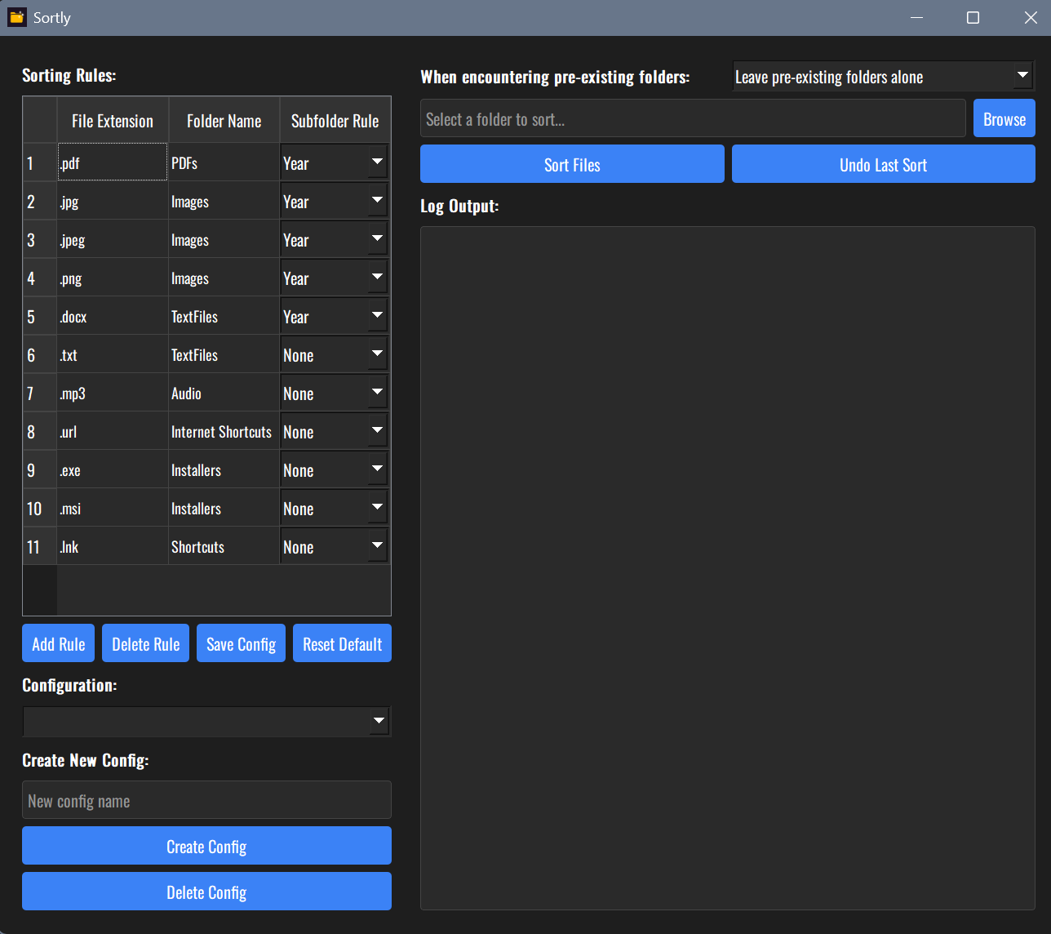The height and width of the screenshot is (934, 1051).
Task: Click the Sortly app icon in title bar
Action: coord(16,17)
